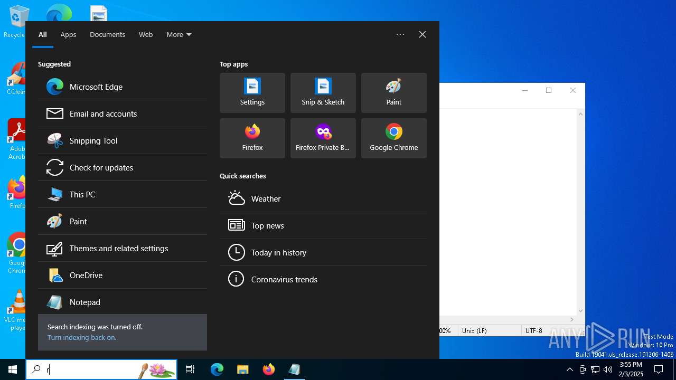The height and width of the screenshot is (380, 676).
Task: Open Paint in the Suggested list
Action: 123,221
